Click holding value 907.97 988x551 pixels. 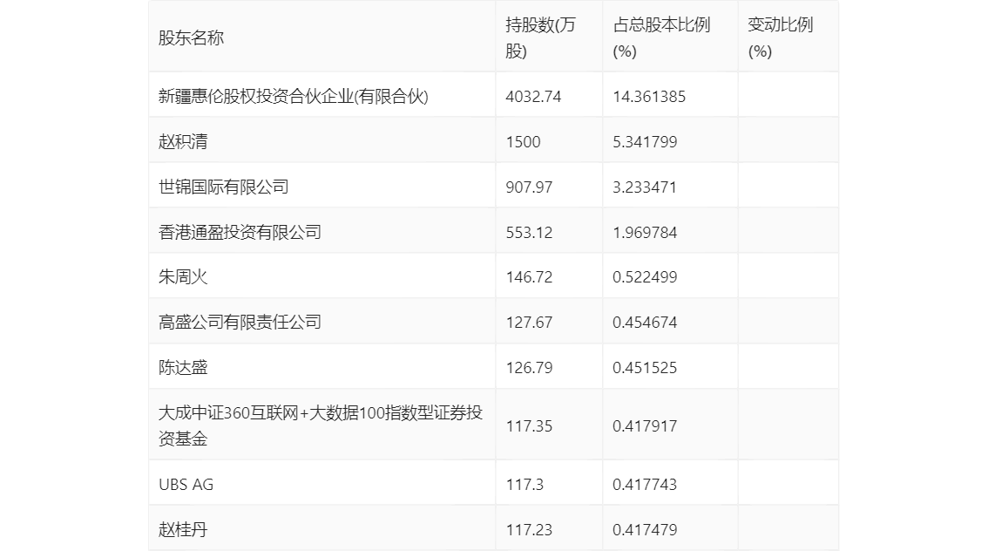530,187
